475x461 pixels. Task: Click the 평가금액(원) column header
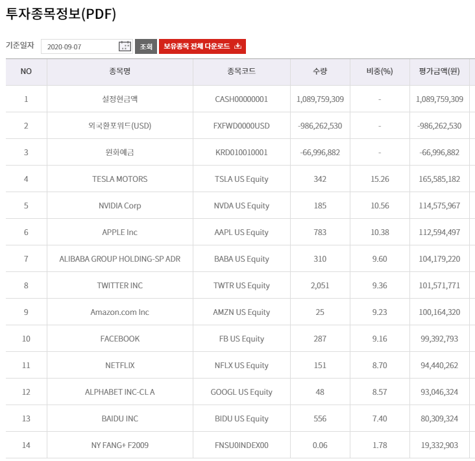point(439,71)
